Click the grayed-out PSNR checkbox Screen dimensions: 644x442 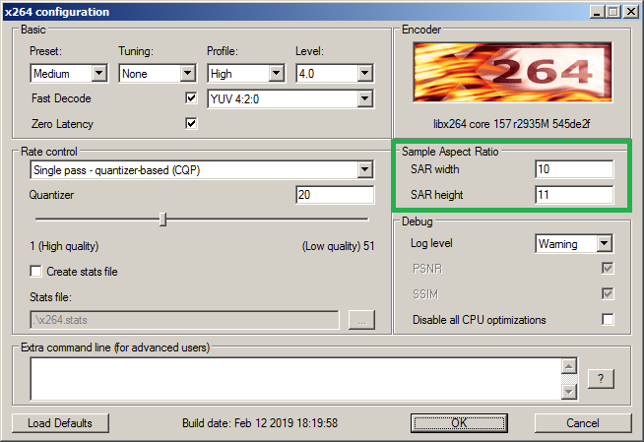608,269
